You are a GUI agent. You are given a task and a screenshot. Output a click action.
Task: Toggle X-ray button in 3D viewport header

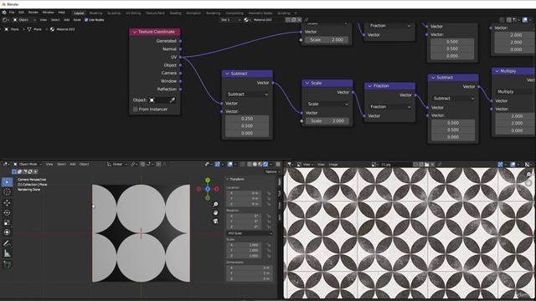pyautogui.click(x=242, y=165)
